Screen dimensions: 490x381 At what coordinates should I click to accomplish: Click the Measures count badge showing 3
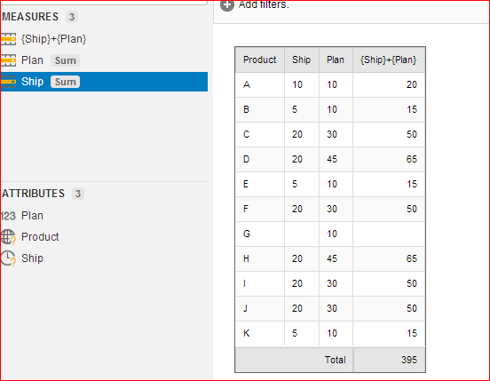tap(72, 17)
